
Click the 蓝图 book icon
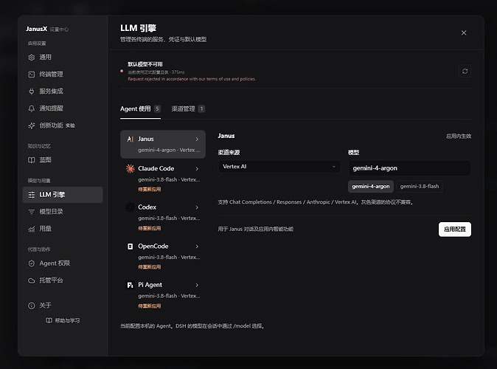(32, 160)
